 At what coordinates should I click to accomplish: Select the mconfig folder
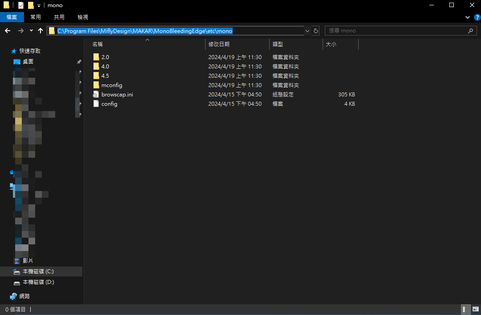click(x=111, y=85)
